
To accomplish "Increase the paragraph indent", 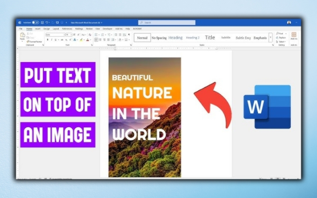I will pos(120,35).
